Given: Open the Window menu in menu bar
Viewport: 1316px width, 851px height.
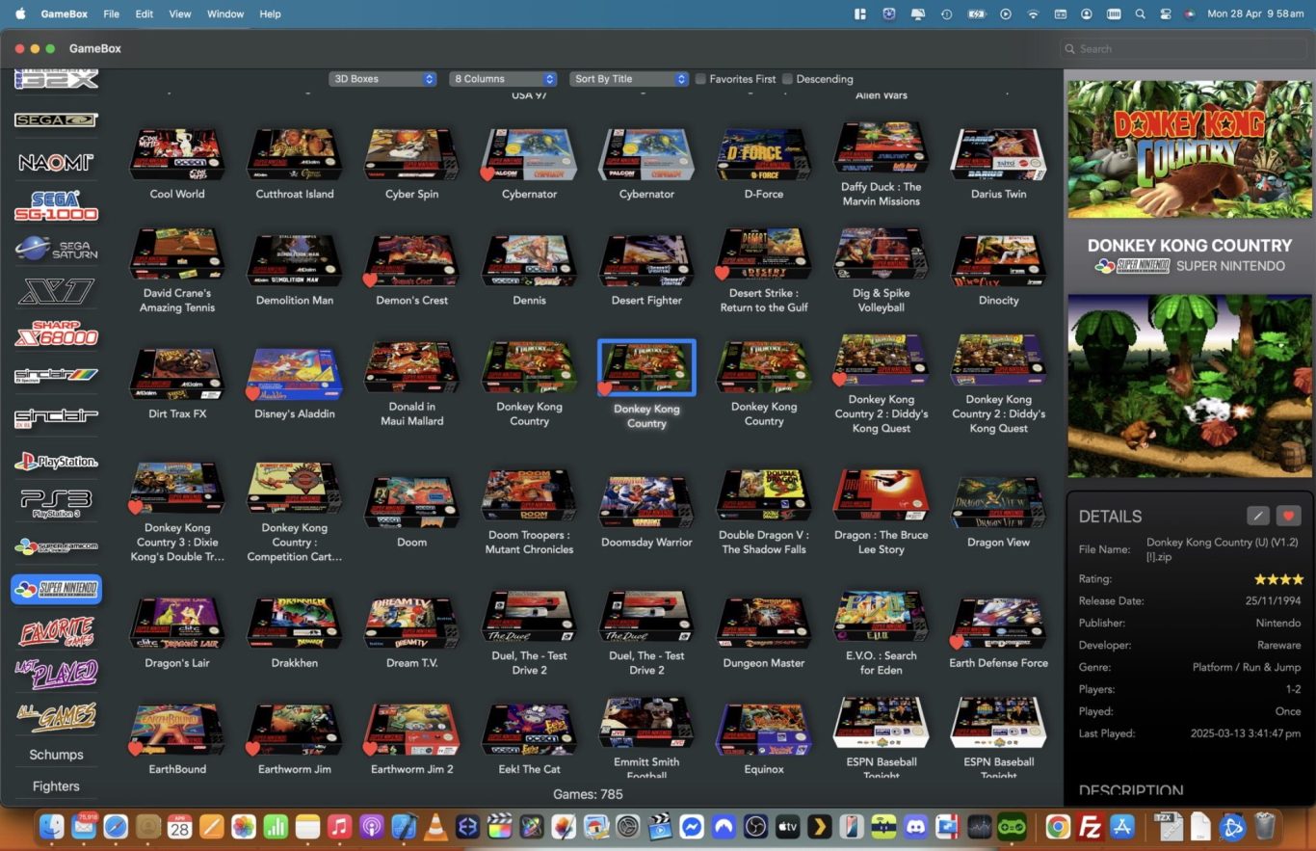Looking at the screenshot, I should [225, 14].
